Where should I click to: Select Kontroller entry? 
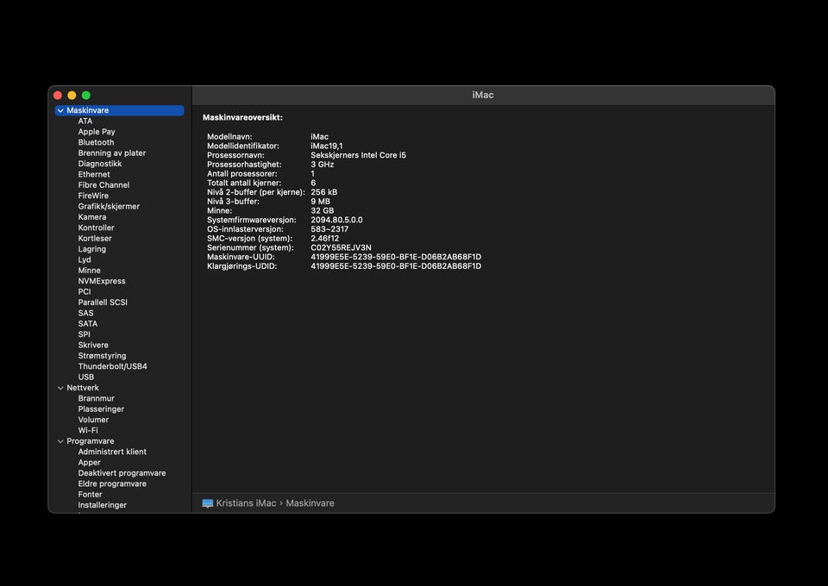[x=96, y=228]
